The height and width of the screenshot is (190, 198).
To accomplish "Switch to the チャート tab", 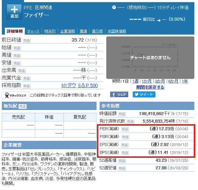I will point(33,31).
